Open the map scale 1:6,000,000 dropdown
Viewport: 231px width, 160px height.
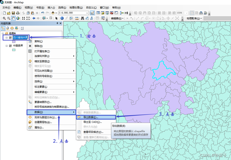coord(87,13)
